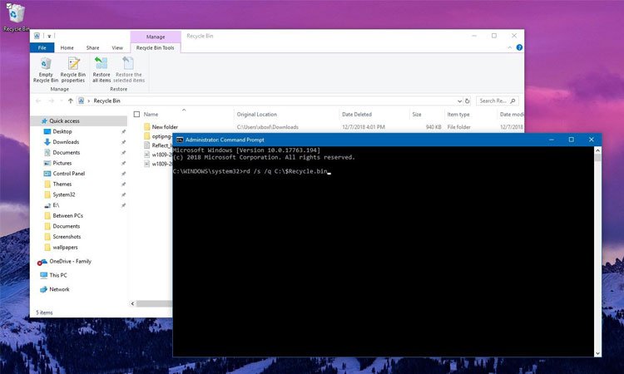Click the Empty Recycle Bin icon
The width and height of the screenshot is (624, 374).
pos(45,65)
